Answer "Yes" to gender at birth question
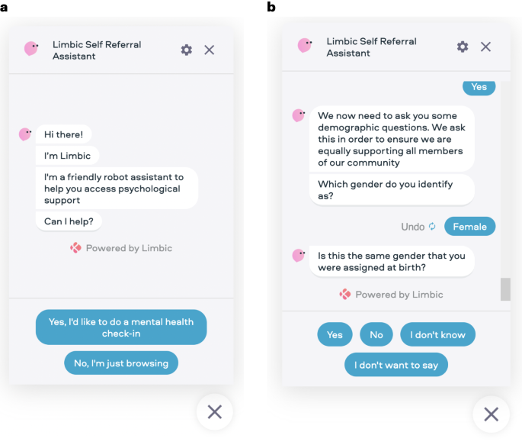This screenshot has height=445, width=522. click(x=335, y=334)
